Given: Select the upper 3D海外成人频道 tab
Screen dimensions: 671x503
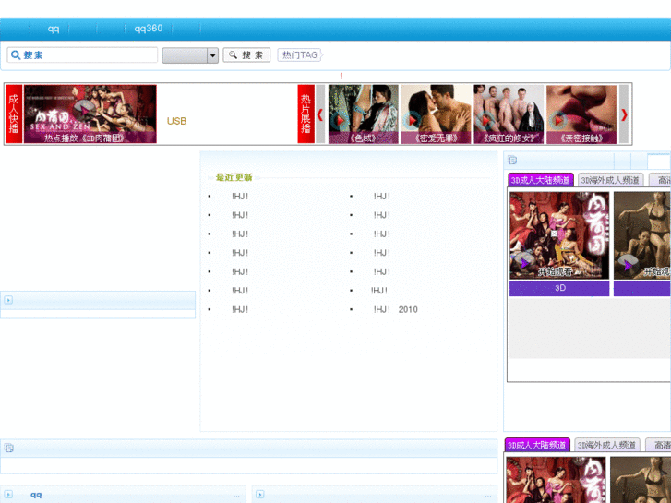Looking at the screenshot, I should click(x=610, y=180).
